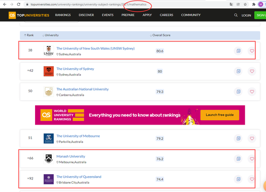Screen dimensions: 266x192
Task: Click the University of Queensland logo
Action: pos(49,179)
